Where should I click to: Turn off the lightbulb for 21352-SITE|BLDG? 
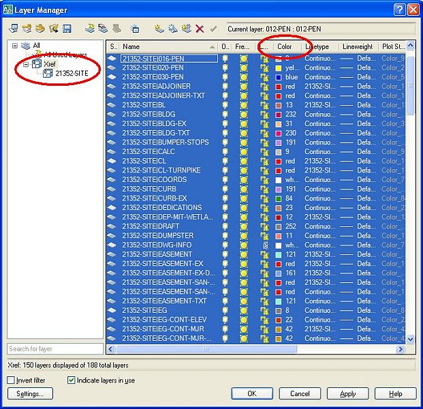tap(225, 115)
